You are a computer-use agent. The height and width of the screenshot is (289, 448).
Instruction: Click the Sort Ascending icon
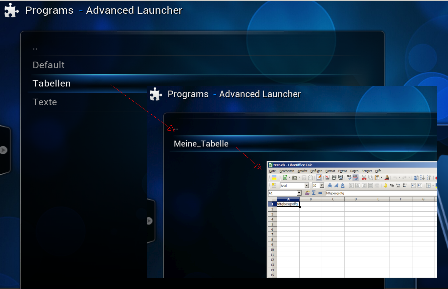tap(423, 178)
